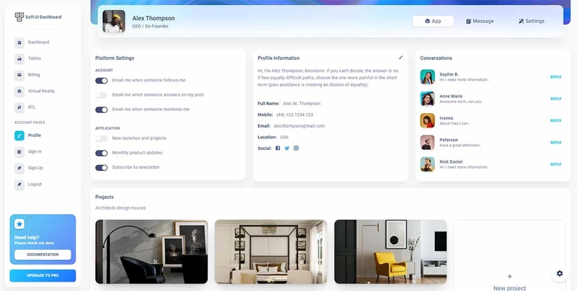577x291 pixels.
Task: Reply to Sophie B.
Action: click(x=555, y=77)
